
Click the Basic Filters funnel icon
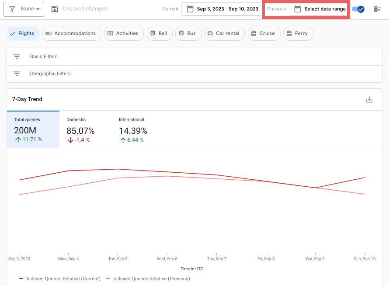click(x=17, y=56)
